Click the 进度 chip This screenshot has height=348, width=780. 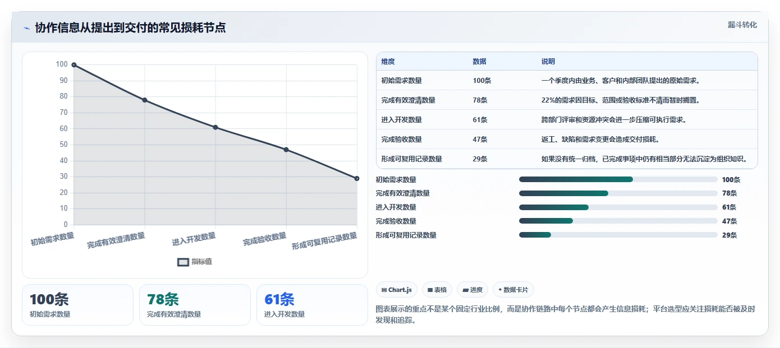coord(472,290)
